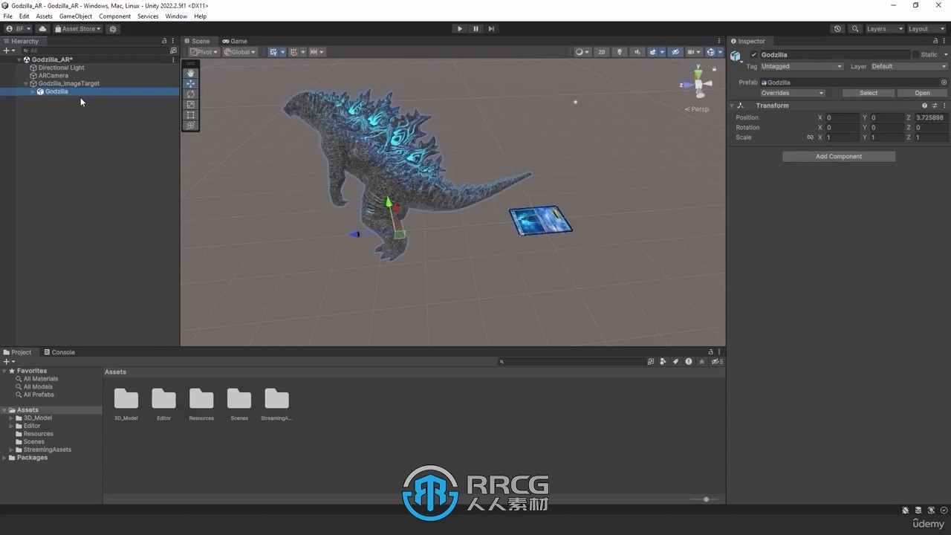951x535 pixels.
Task: Open the Asset Store button
Action: coord(77,29)
